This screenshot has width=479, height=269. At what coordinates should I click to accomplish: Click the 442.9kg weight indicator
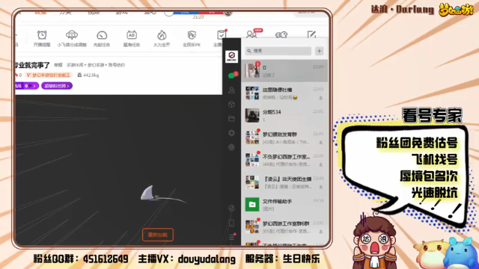click(x=88, y=75)
